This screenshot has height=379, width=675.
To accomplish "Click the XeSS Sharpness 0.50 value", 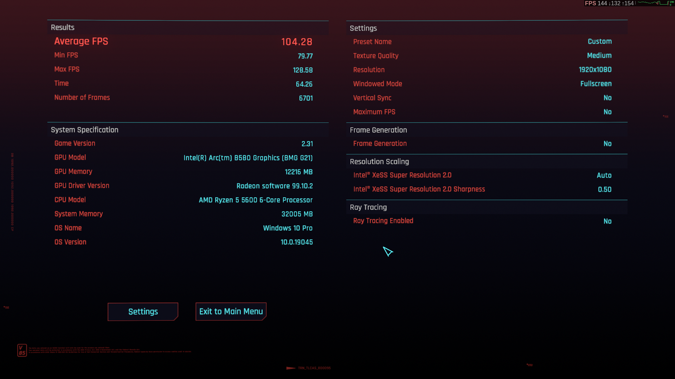I will 604,189.
